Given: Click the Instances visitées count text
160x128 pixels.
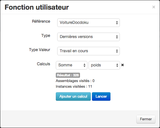Looking at the screenshot, I should coord(74,87).
